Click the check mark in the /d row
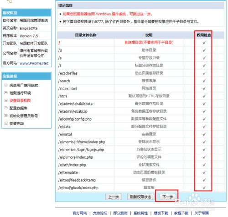 pyautogui.click(x=204, y=50)
